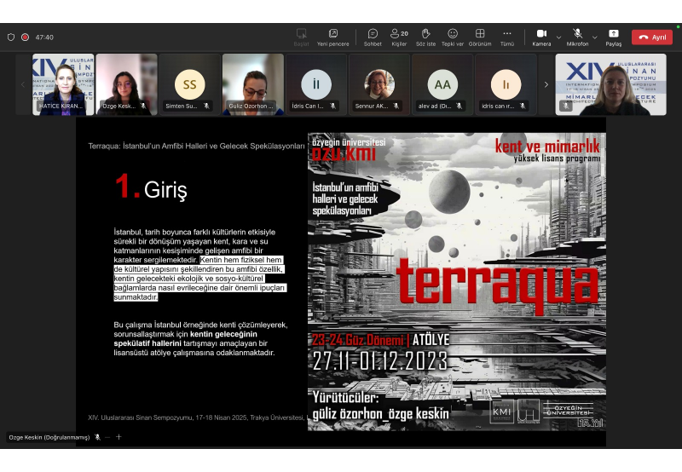Click poster text 'güliz özorhon_özge keskin'
The height and width of the screenshot is (472, 682).
(x=380, y=413)
